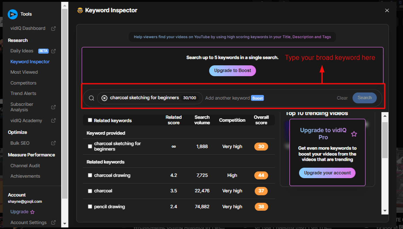Click the magnifying glass search icon
The width and height of the screenshot is (403, 229).
point(91,98)
